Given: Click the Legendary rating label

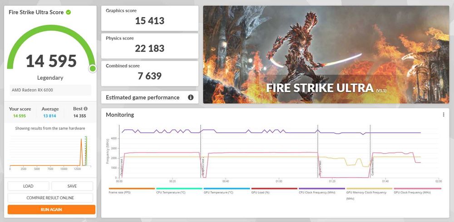Looking at the screenshot, I should point(50,78).
